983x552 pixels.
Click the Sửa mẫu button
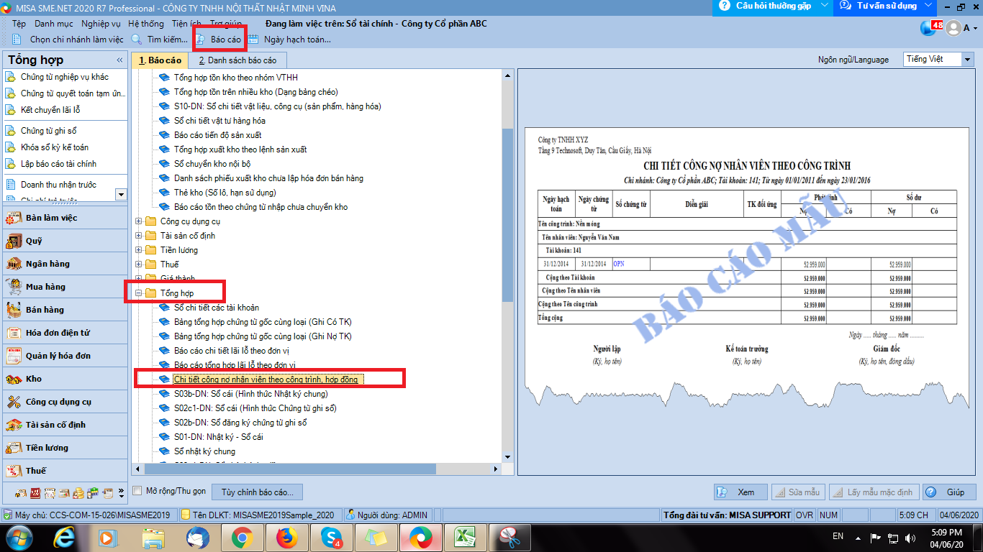coord(798,492)
